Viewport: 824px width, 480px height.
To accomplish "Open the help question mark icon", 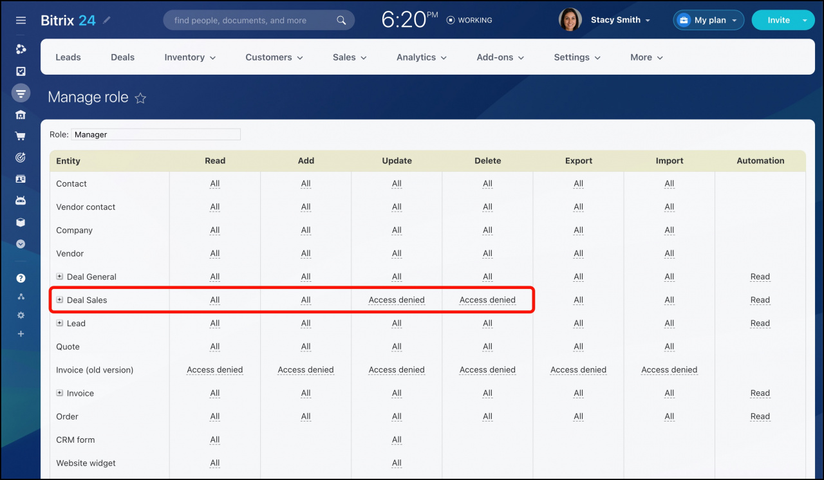I will pyautogui.click(x=21, y=279).
